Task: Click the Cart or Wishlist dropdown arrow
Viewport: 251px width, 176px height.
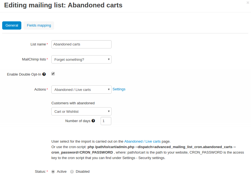Action: pyautogui.click(x=109, y=111)
